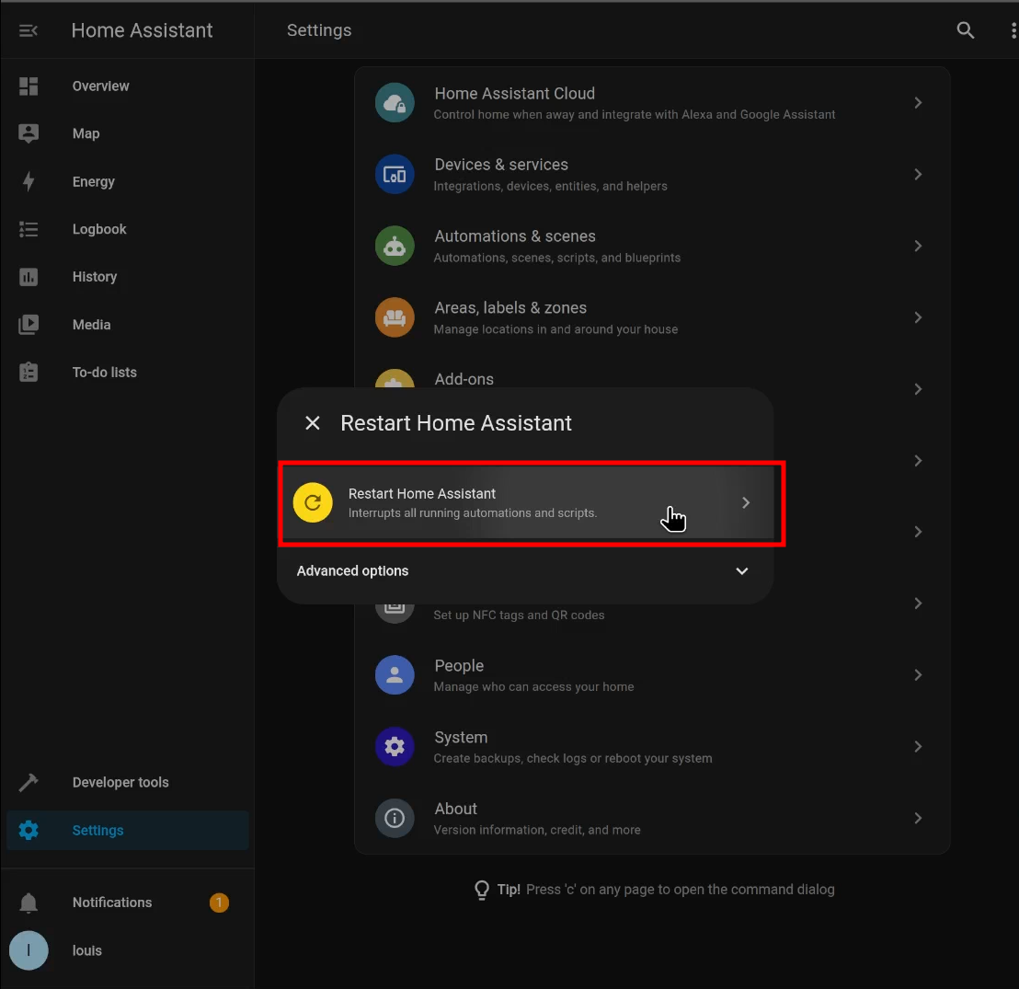Open the About row chevron

pos(918,818)
